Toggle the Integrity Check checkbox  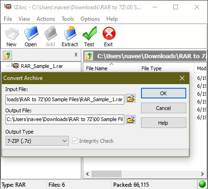[x=75, y=141]
